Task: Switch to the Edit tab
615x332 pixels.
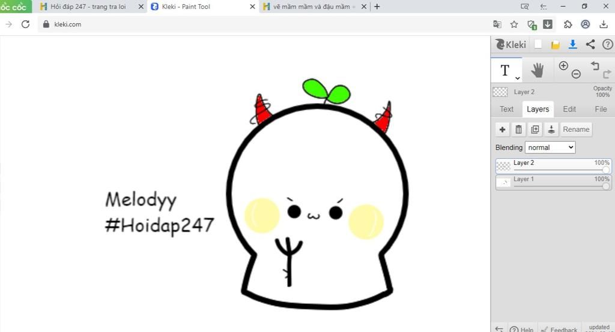Action: coord(569,109)
